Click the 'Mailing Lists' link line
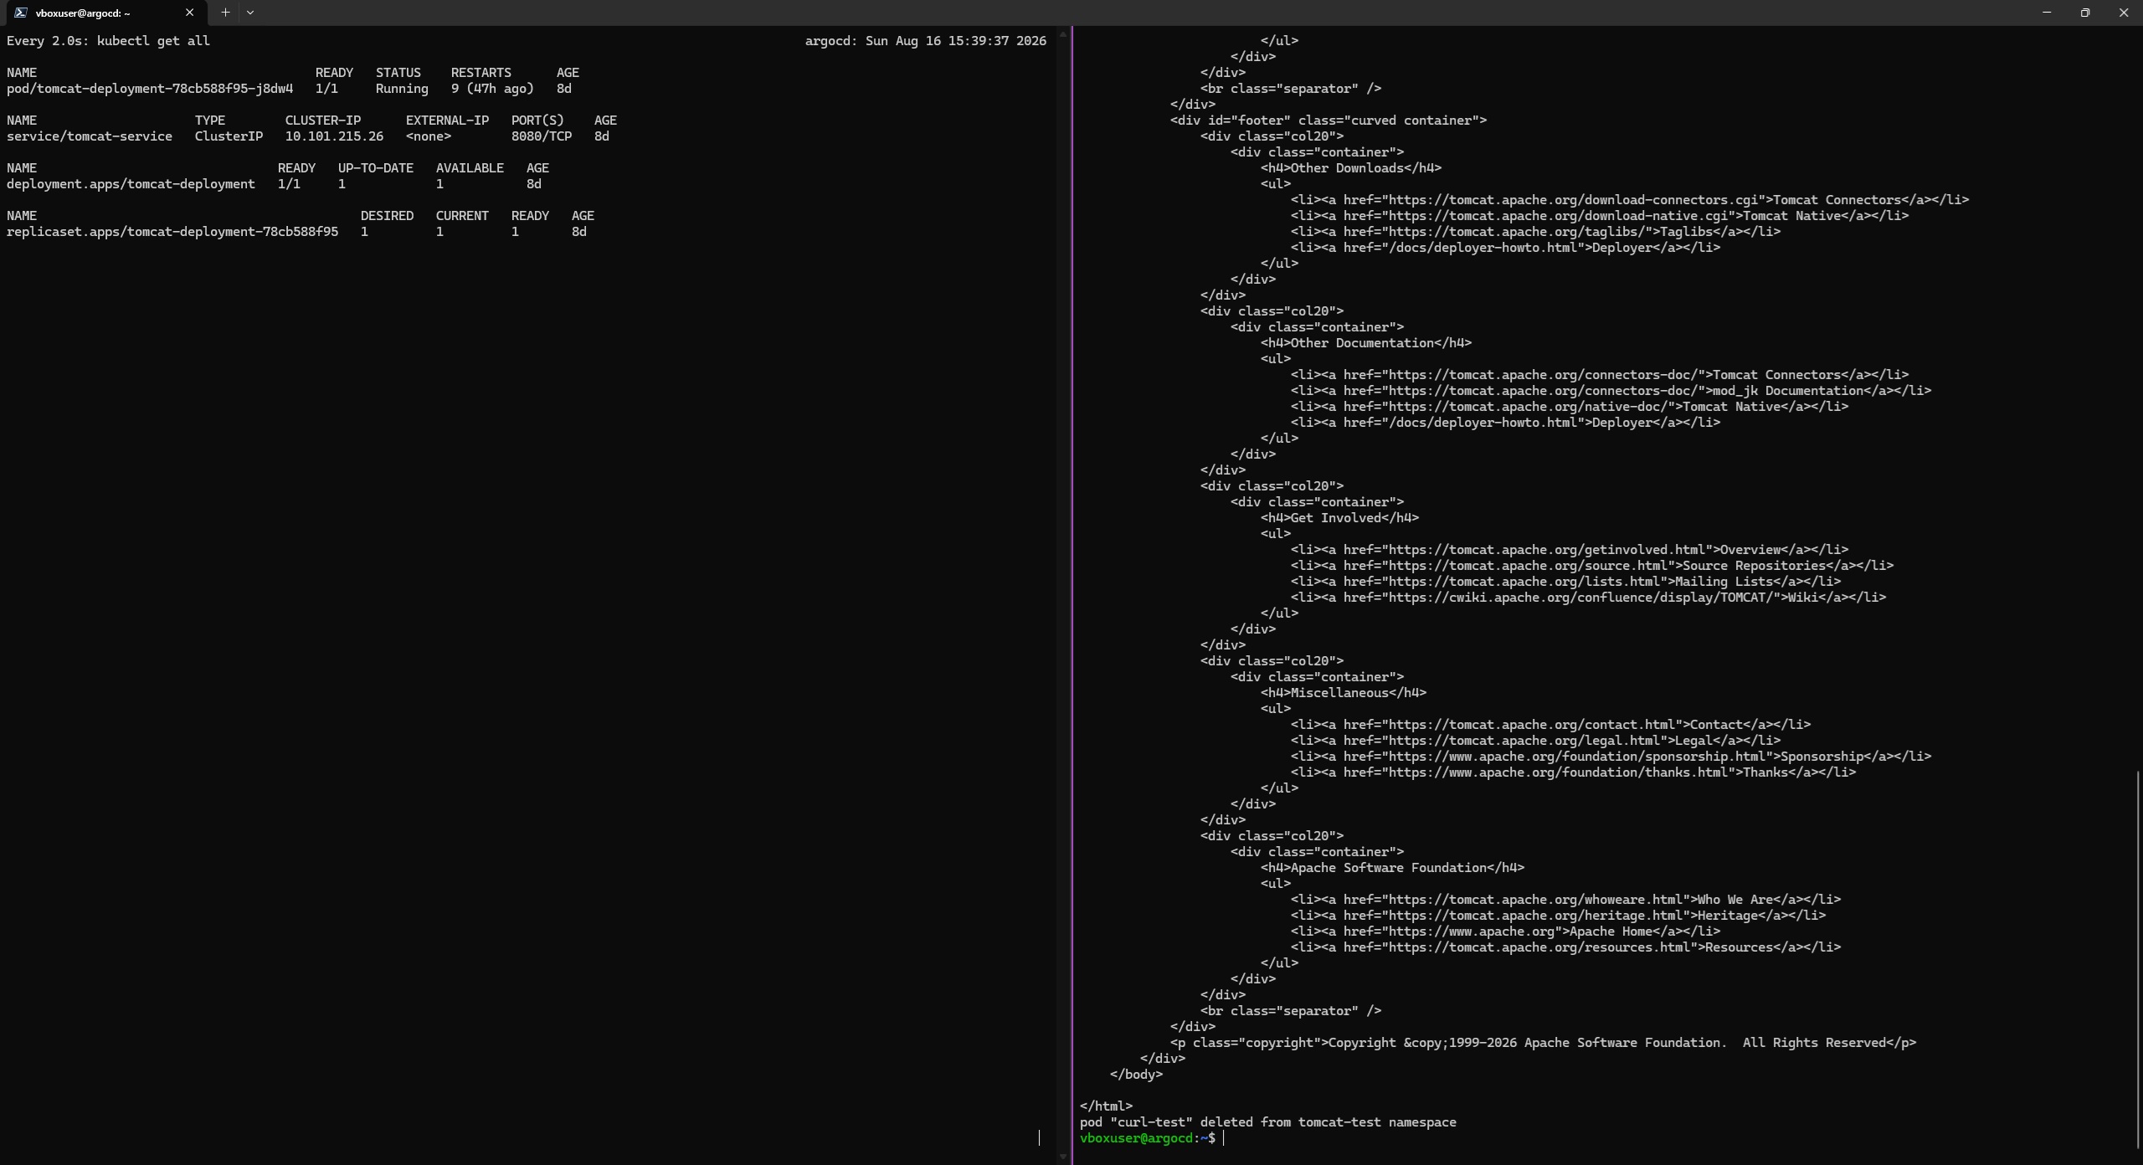 pyautogui.click(x=1565, y=582)
